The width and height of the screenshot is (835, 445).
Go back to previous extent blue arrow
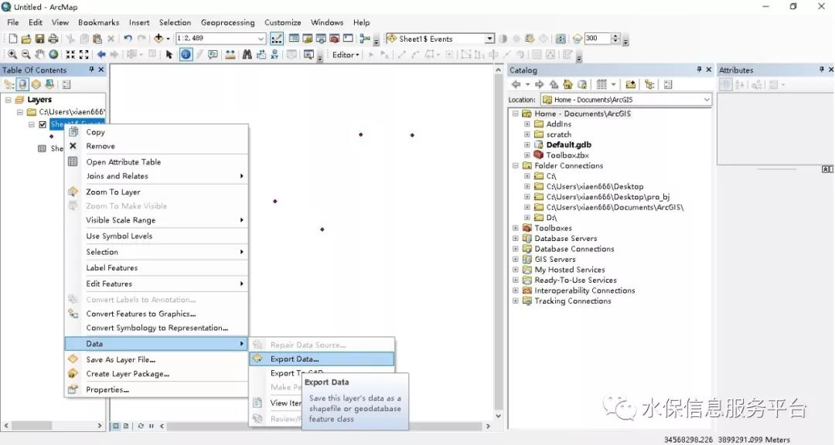point(101,54)
